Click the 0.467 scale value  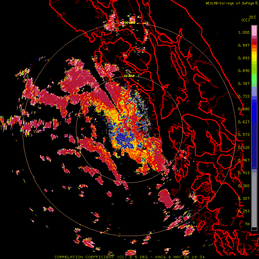click(244, 160)
